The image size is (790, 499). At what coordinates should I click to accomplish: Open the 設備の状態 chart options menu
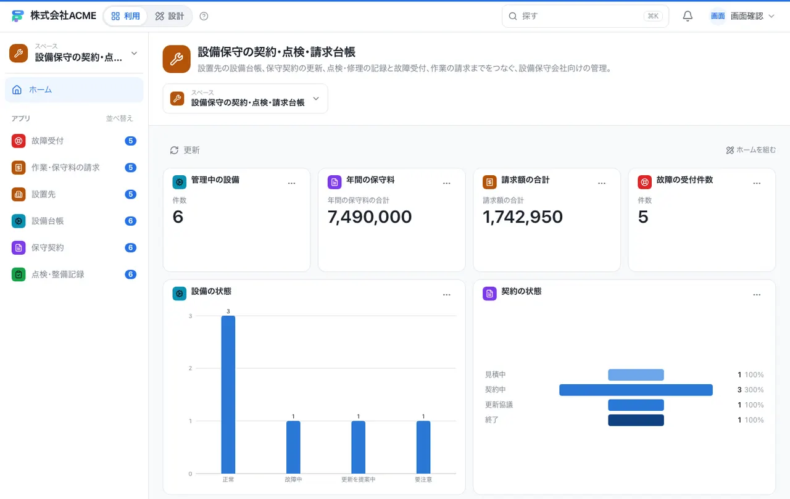click(x=447, y=295)
